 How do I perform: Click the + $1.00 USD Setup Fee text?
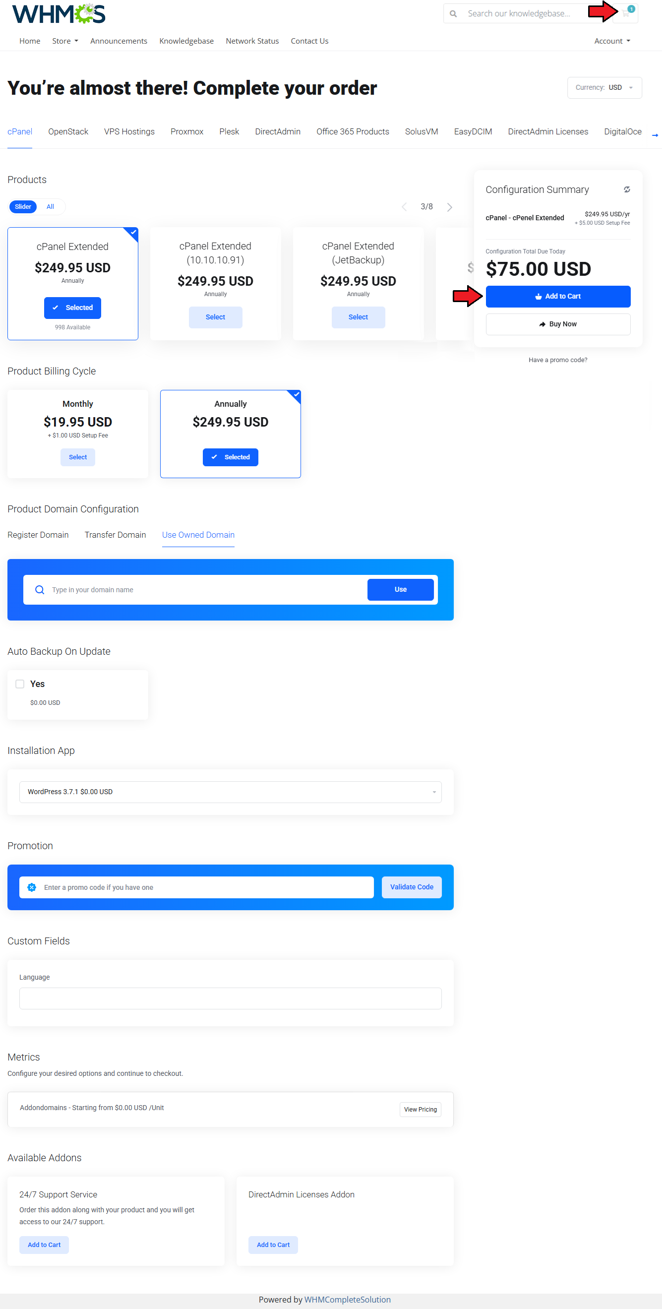[78, 436]
